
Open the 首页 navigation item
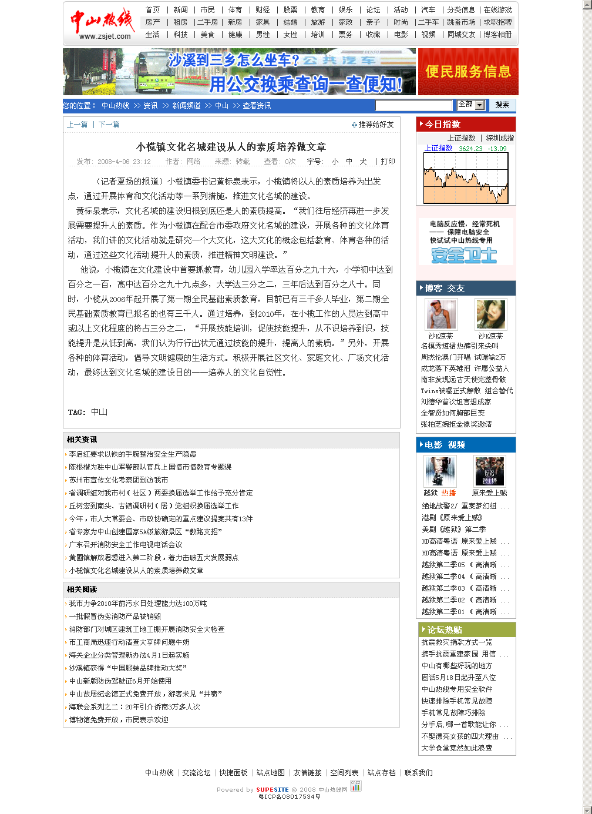153,10
